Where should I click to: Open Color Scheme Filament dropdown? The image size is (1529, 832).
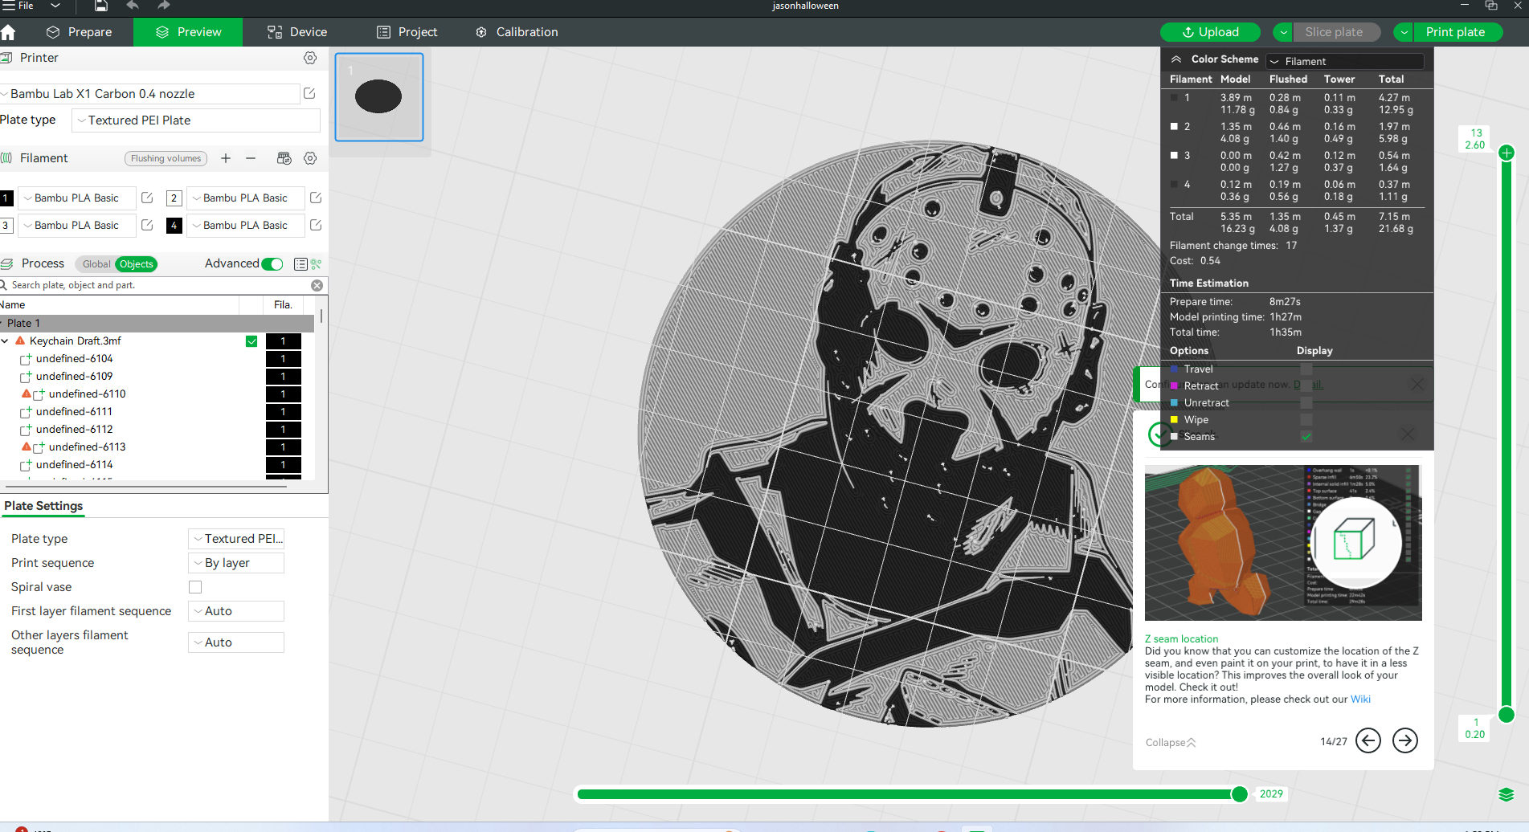[x=1345, y=61]
